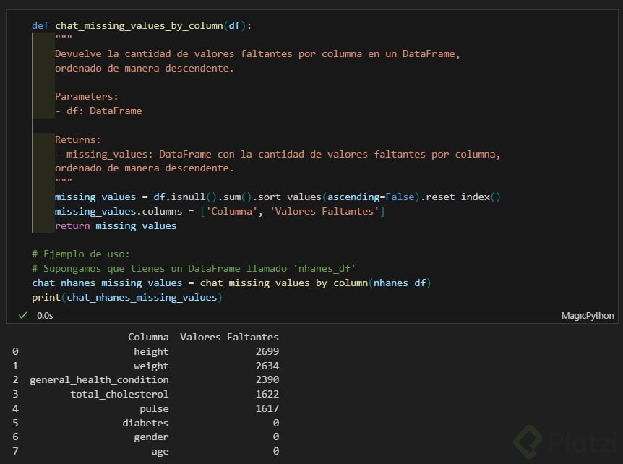Open the MagicPython language mode selector
The height and width of the screenshot is (464, 623).
pyautogui.click(x=587, y=316)
